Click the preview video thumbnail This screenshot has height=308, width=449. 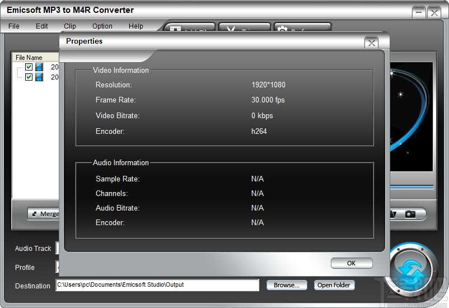411,116
